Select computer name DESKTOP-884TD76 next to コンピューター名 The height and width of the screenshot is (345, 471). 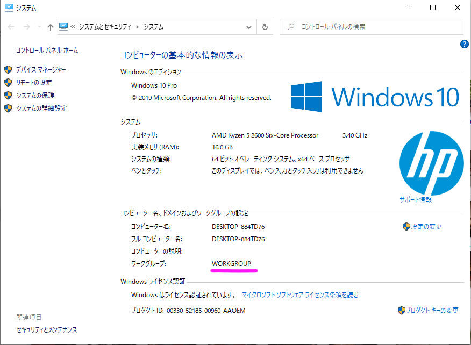(x=238, y=227)
